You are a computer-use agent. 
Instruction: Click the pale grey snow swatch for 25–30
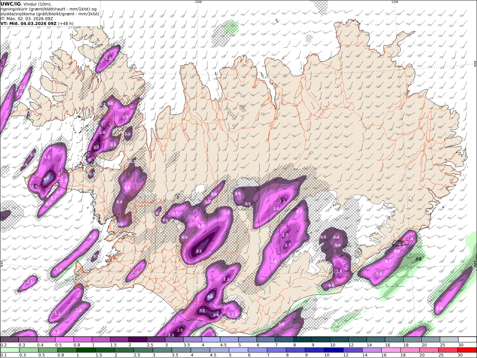[449, 340]
